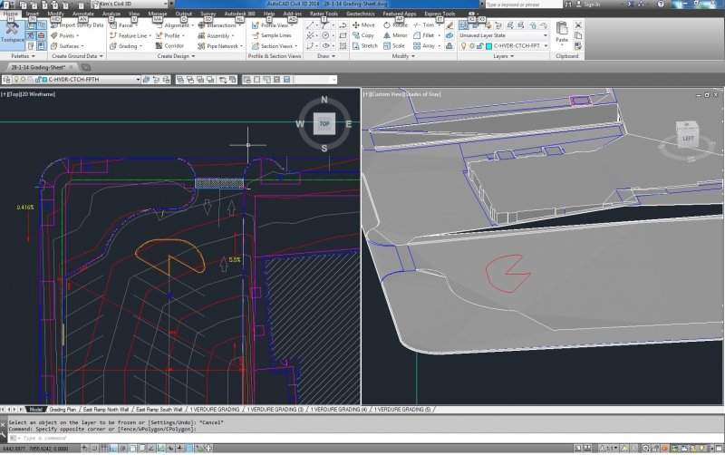Click the Sample Lines tool
The width and height of the screenshot is (725, 455).
(274, 35)
